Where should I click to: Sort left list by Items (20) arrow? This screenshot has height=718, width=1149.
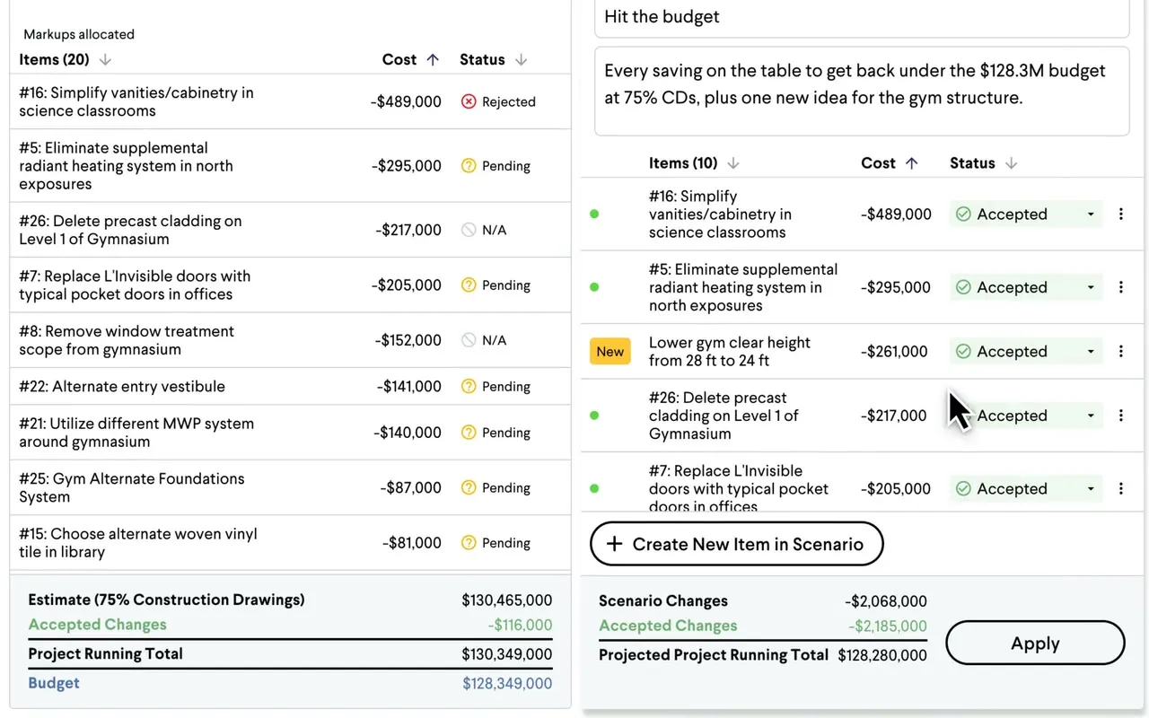tap(105, 60)
